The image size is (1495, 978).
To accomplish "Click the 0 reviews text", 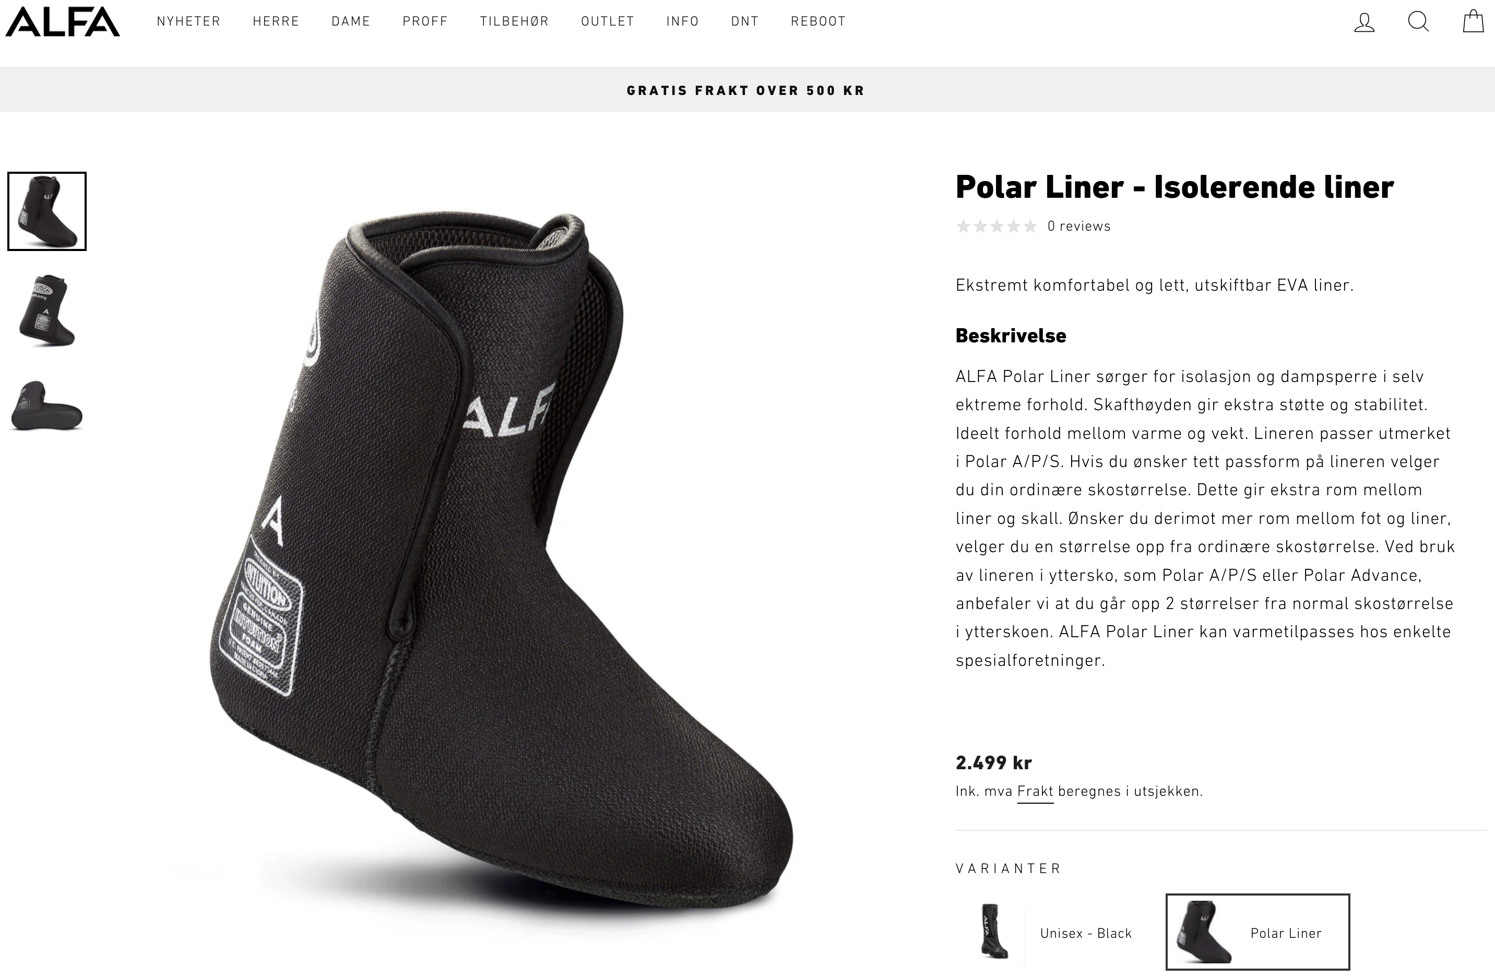I will 1078,226.
